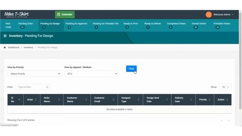Viewport: 242px width, 136px height.
Task: Sort by Order column
Action: click(32, 100)
